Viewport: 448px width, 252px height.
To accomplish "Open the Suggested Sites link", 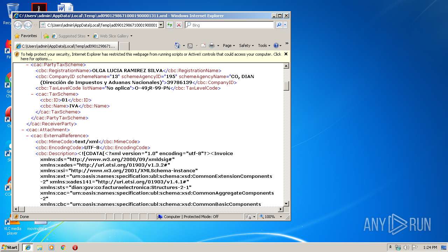I will tap(70, 36).
